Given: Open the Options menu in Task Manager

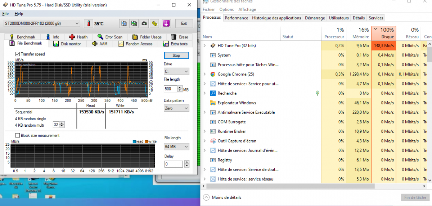Looking at the screenshot, I should coord(226,10).
